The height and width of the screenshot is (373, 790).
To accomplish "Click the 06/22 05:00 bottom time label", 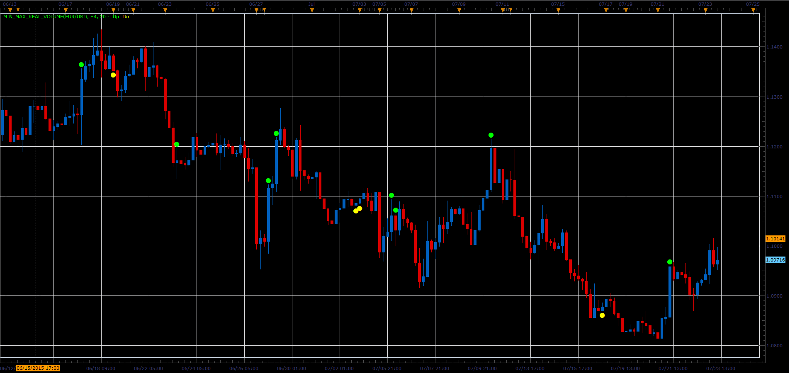I will tap(148, 368).
